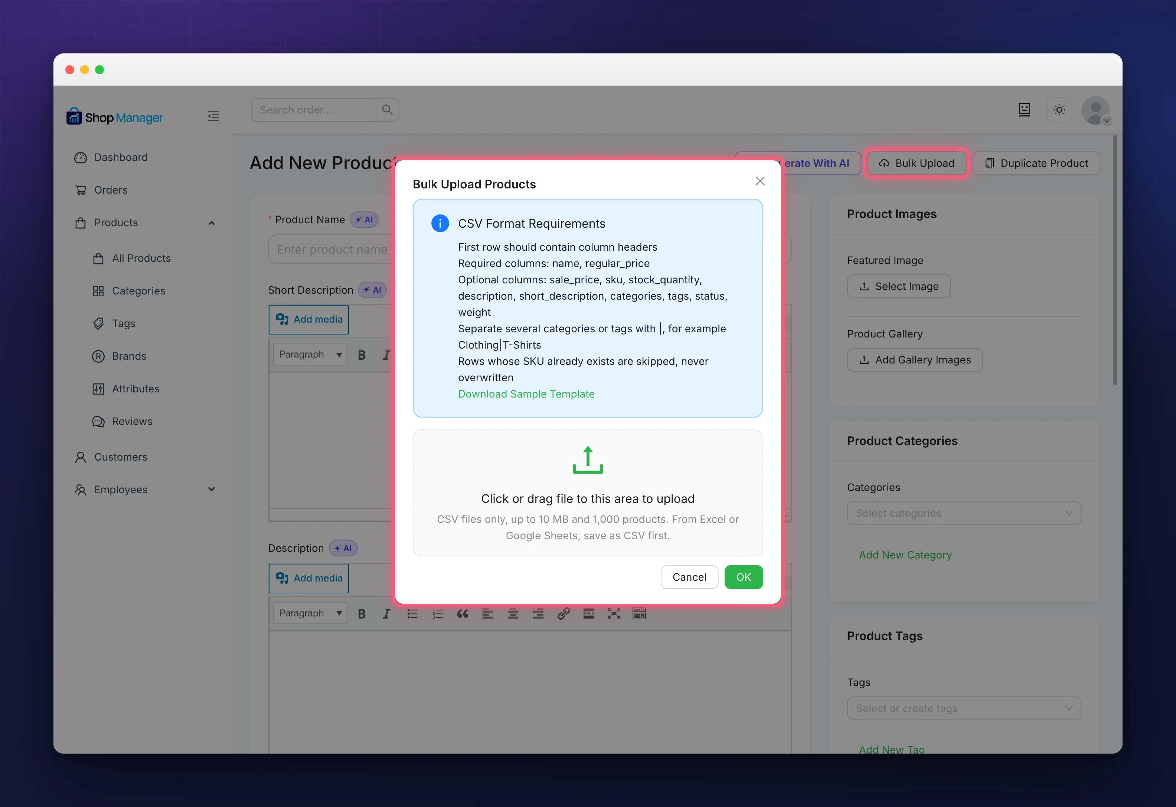Viewport: 1176px width, 807px height.
Task: Collapse the sidebar with the menu-fold icon
Action: click(x=213, y=116)
